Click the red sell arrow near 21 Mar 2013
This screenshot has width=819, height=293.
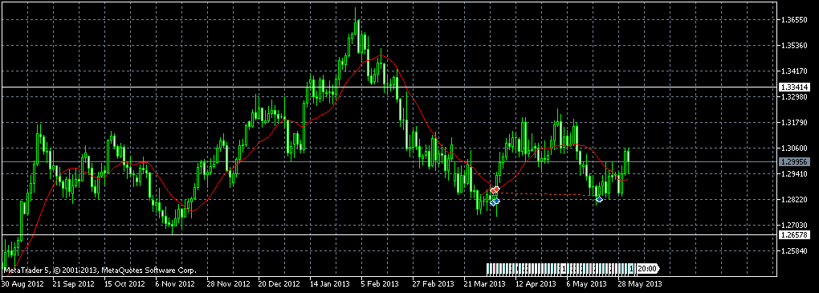(x=495, y=189)
